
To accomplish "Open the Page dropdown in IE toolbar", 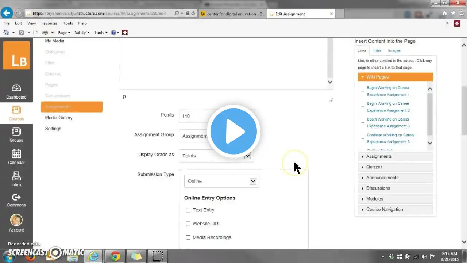I will [x=64, y=33].
